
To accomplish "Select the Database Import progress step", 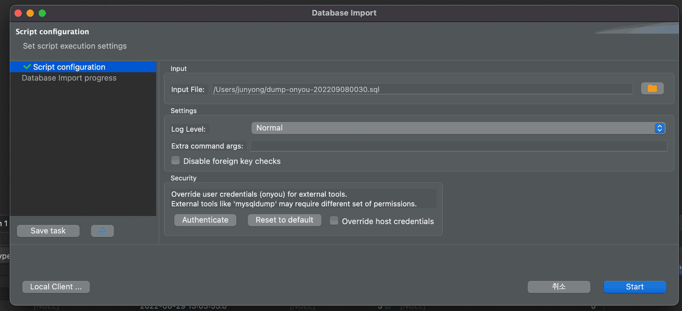I will (x=69, y=78).
